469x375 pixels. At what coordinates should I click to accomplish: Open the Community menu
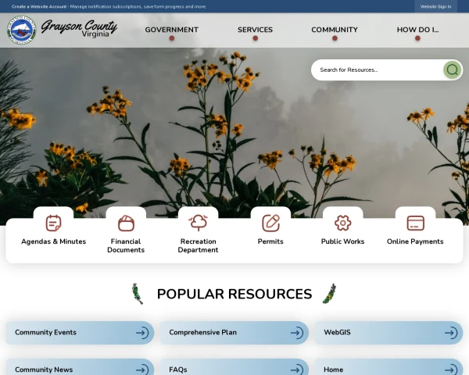pos(335,30)
